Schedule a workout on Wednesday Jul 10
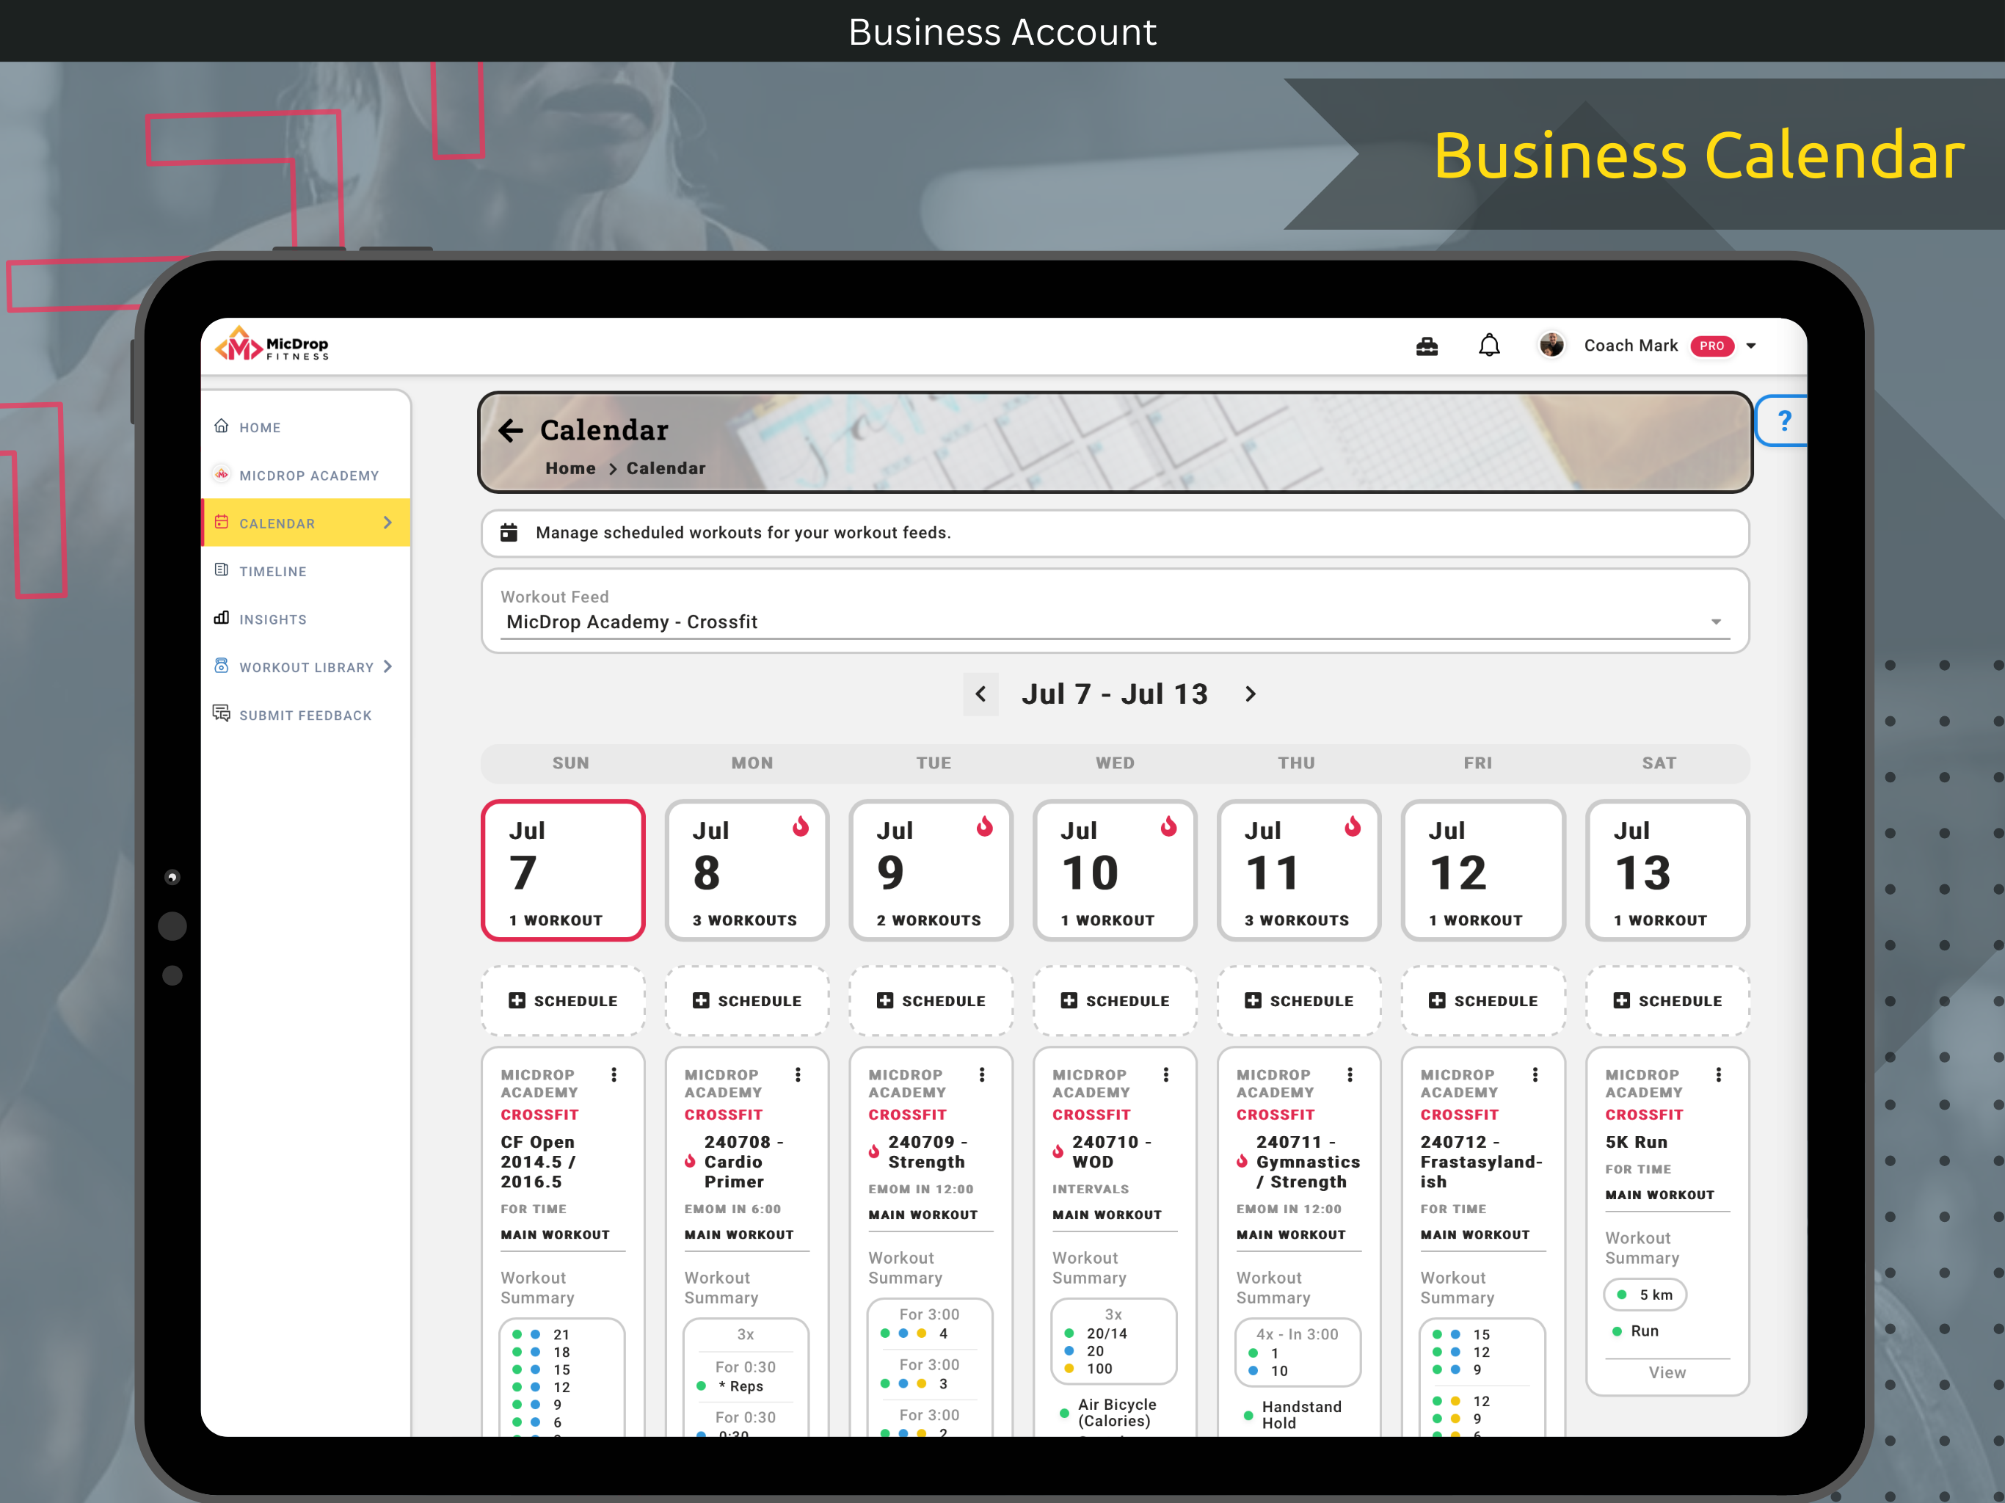 (1115, 1001)
